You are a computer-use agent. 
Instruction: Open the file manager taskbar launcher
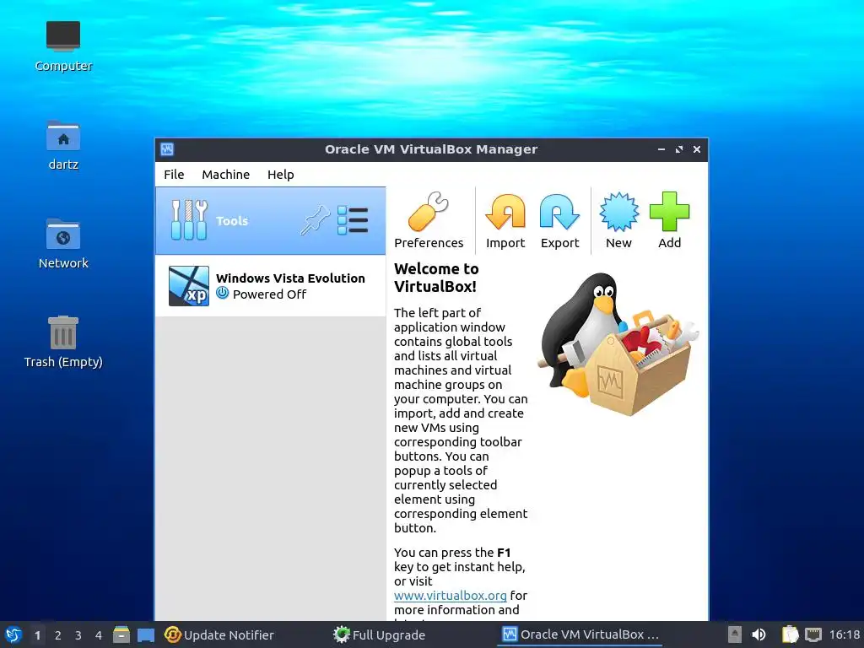click(121, 634)
